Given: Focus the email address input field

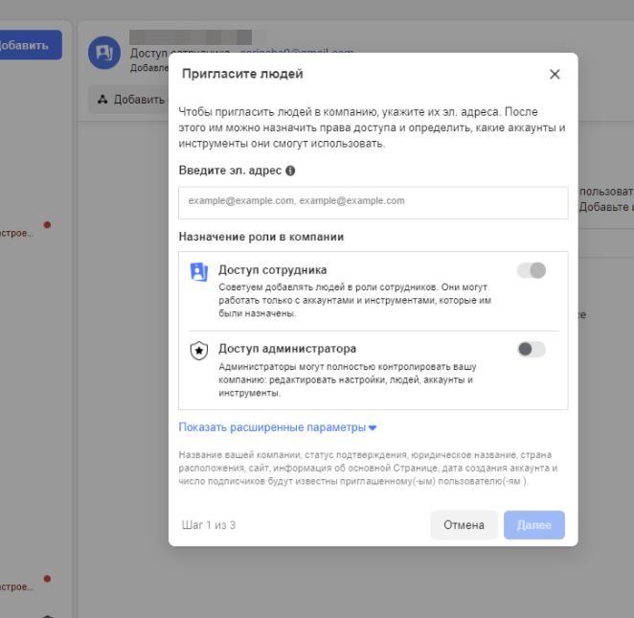Looking at the screenshot, I should pos(373,201).
